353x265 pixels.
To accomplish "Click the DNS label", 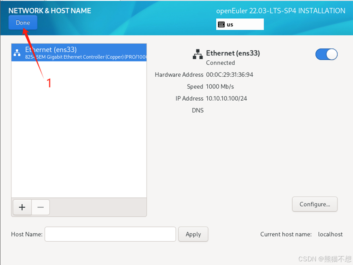I will (x=198, y=110).
